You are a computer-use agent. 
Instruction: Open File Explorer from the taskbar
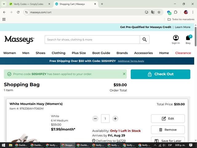[11, 145]
